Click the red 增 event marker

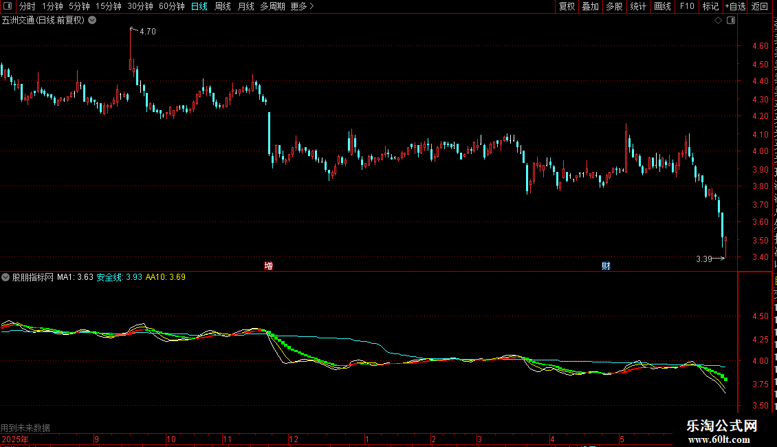click(x=269, y=265)
